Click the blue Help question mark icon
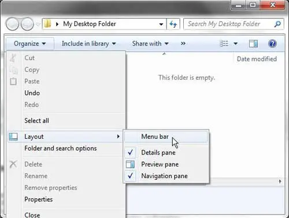 click(272, 43)
